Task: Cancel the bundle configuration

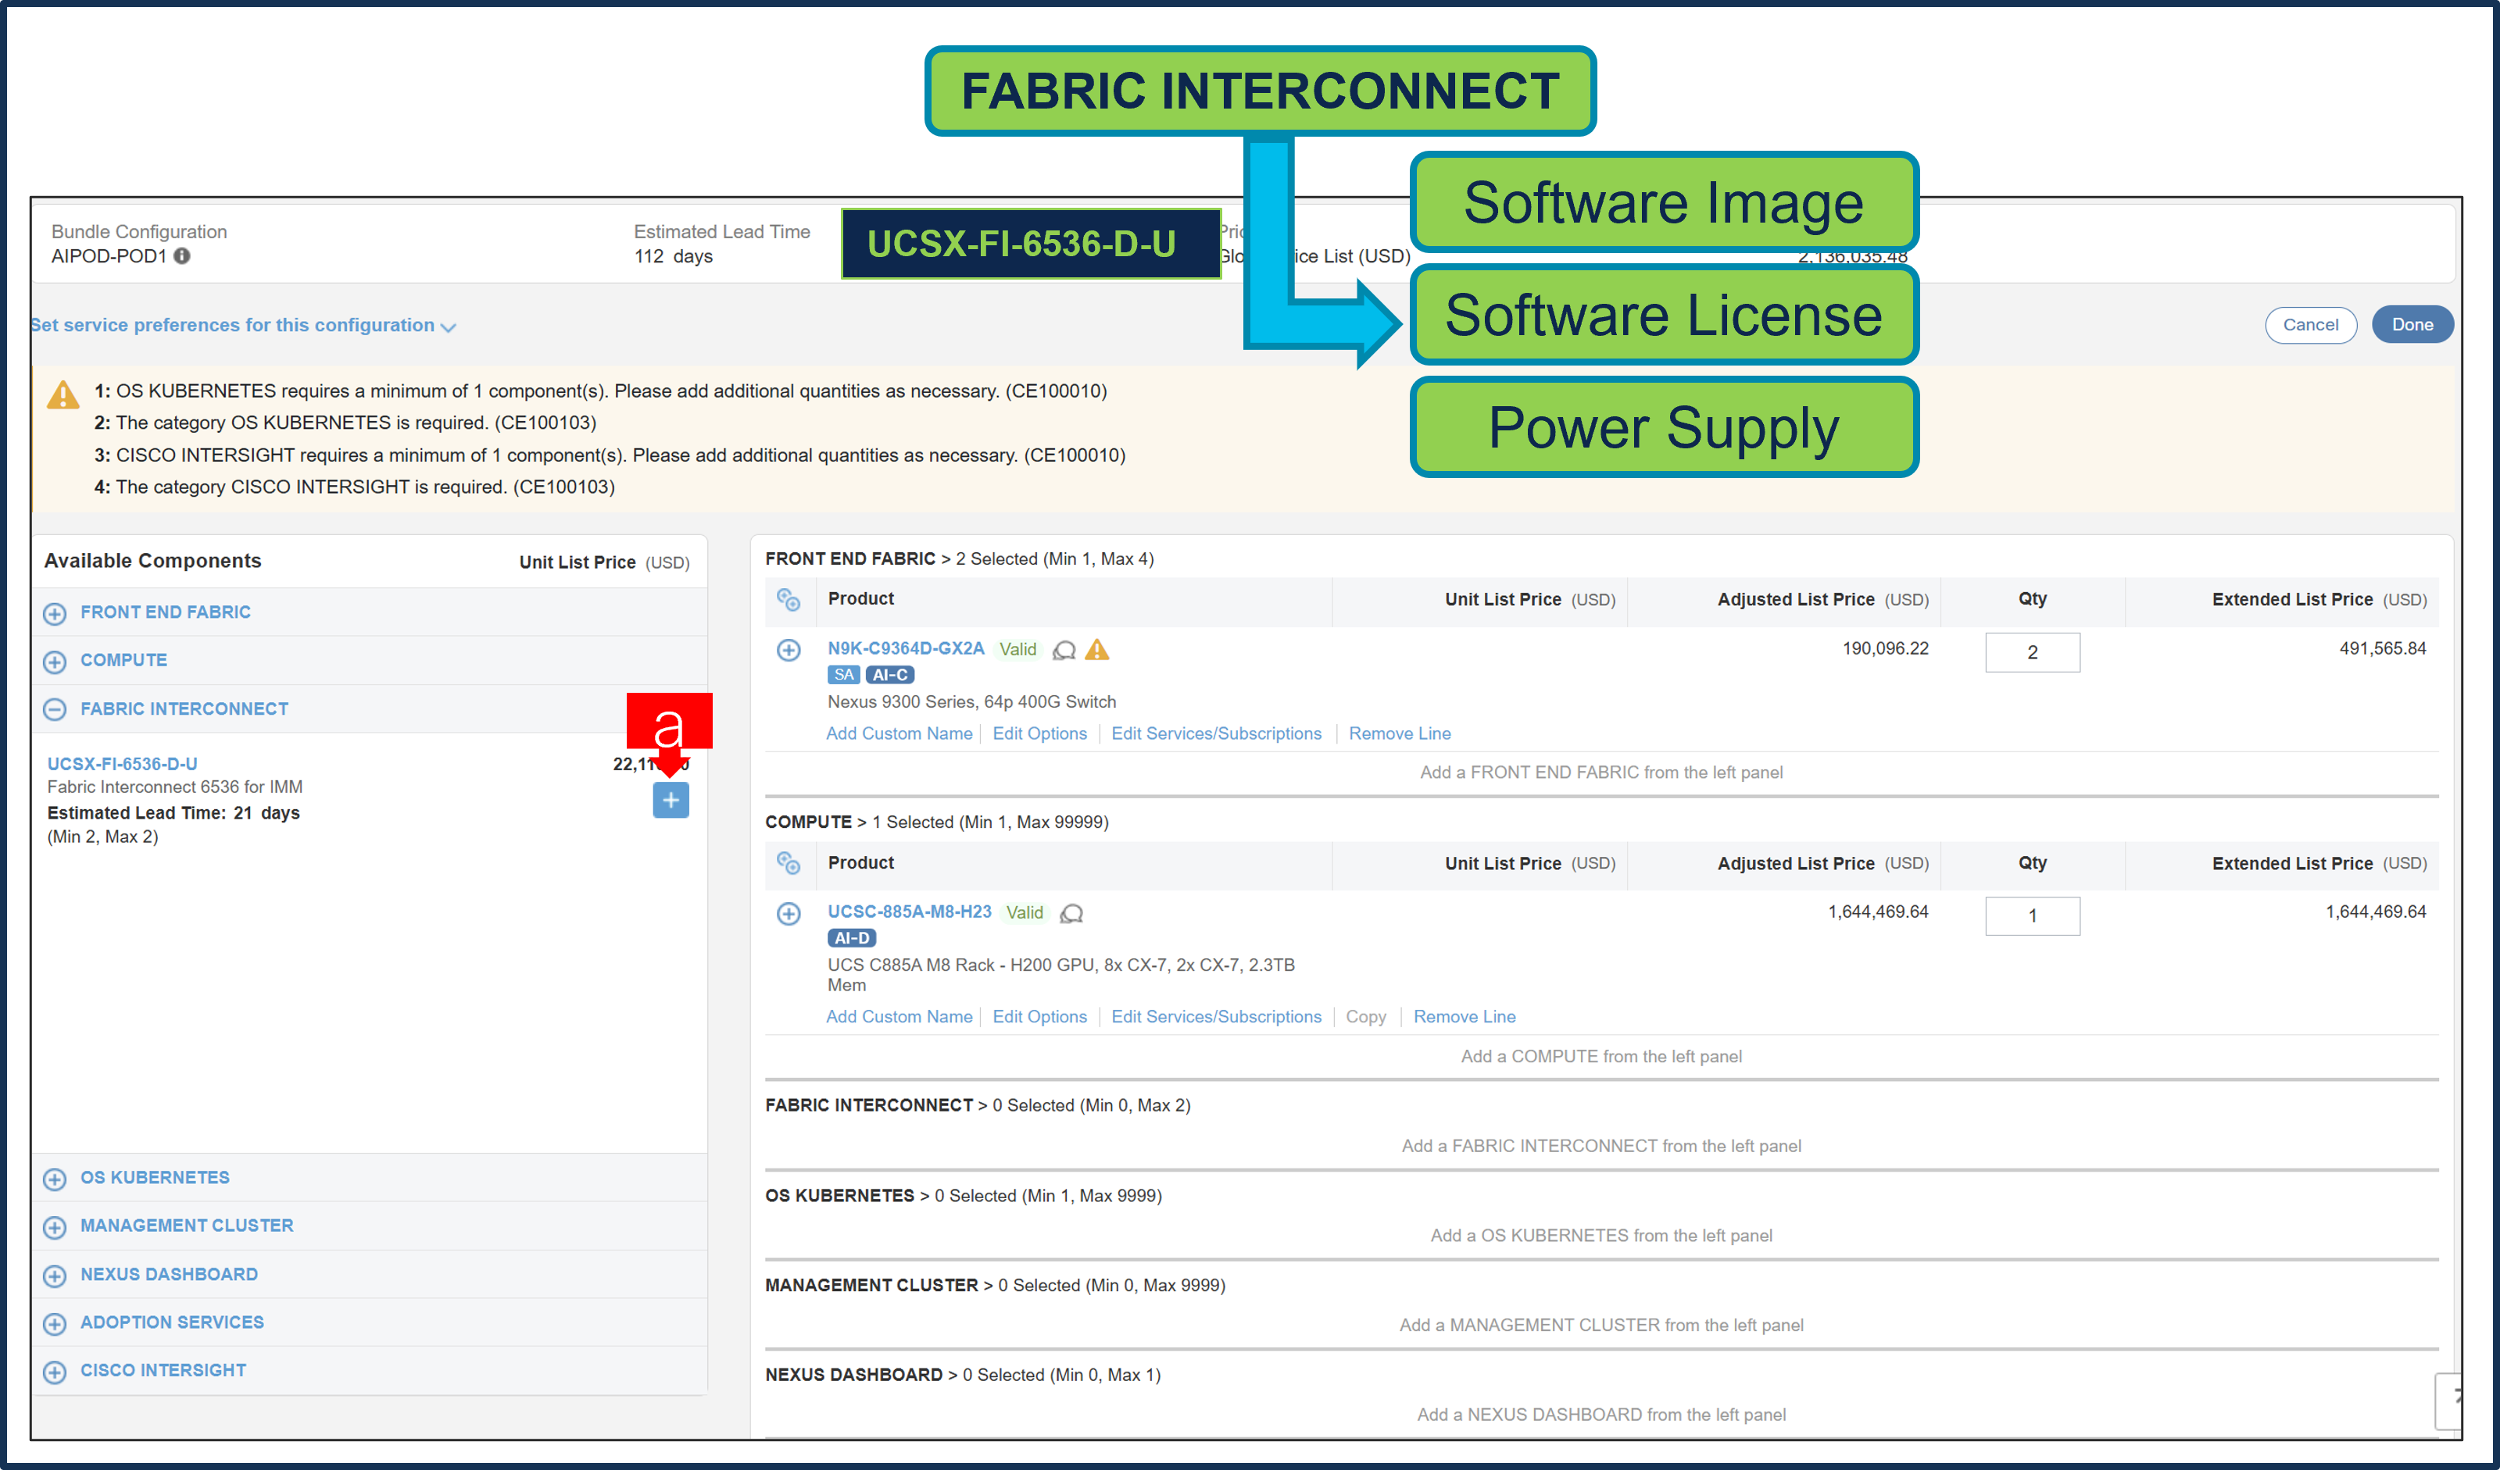Action: [x=2312, y=325]
